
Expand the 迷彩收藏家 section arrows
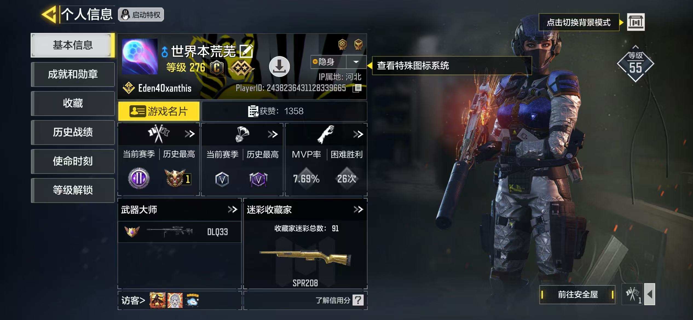tap(358, 210)
